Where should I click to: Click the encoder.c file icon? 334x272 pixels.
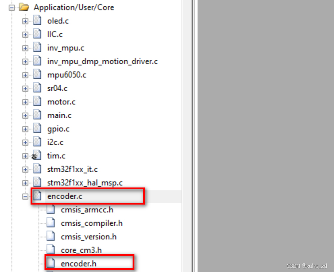click(x=37, y=196)
